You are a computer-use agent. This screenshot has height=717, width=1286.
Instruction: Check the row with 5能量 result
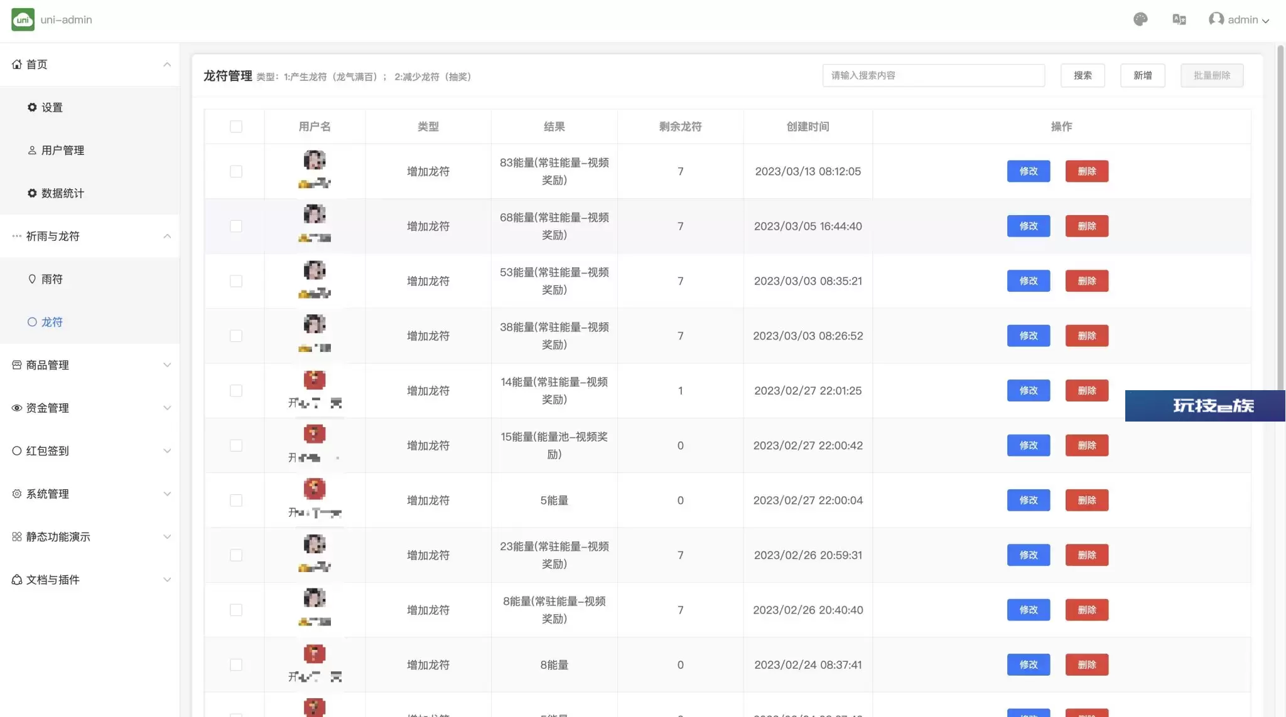pos(236,501)
